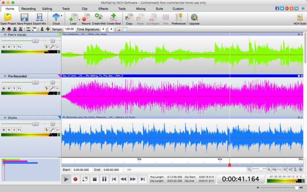
Task: Adjust the Finn's Vocals volume slider
Action: (35, 41)
